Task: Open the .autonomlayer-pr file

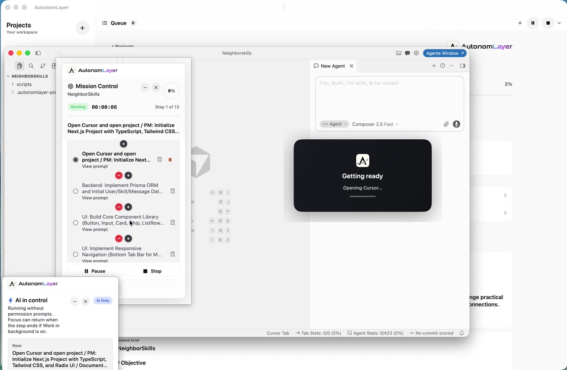Action: coord(34,92)
